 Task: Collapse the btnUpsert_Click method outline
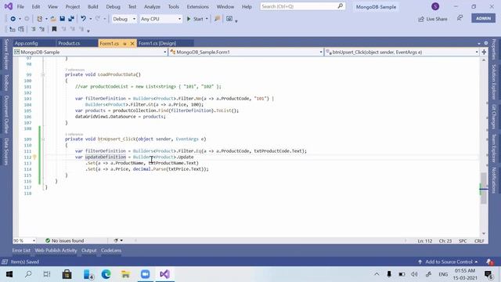click(42, 139)
